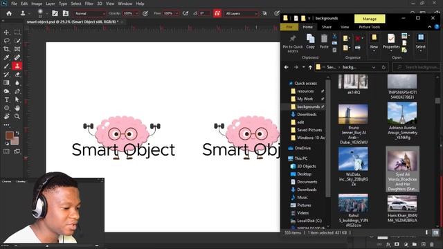Select the Brush tool

[x=6, y=66]
